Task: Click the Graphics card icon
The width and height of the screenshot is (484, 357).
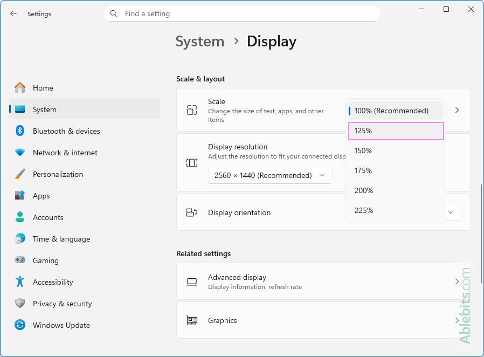Action: click(x=192, y=320)
